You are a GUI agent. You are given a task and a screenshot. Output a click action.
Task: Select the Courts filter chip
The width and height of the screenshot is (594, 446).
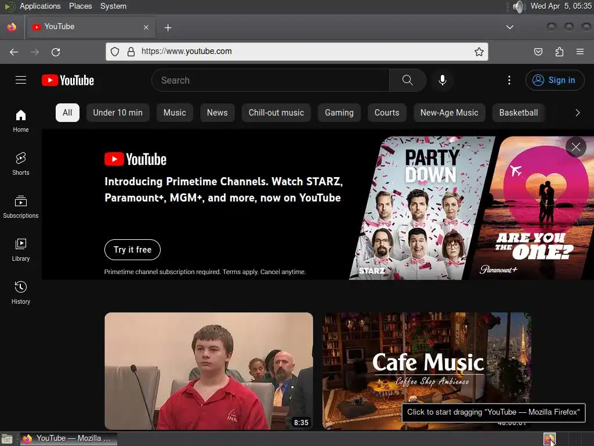point(387,113)
